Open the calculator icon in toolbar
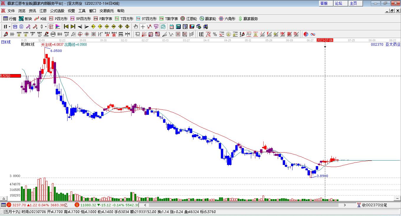401x216 pixels. 178,27
